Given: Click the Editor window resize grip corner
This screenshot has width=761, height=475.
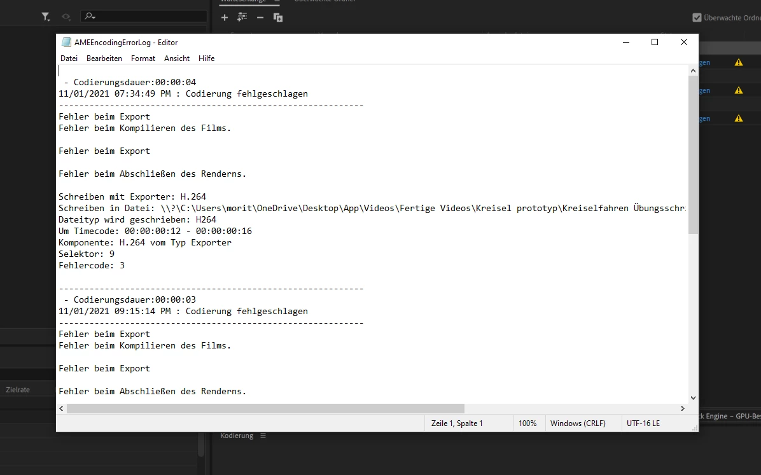Looking at the screenshot, I should tap(695, 427).
